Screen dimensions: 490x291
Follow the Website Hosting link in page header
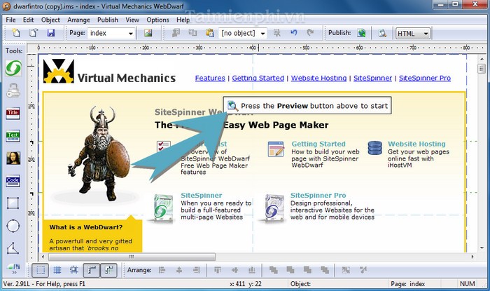pos(318,78)
